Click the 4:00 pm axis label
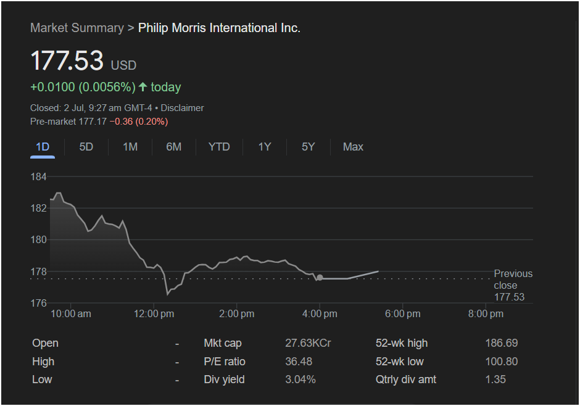 320,314
